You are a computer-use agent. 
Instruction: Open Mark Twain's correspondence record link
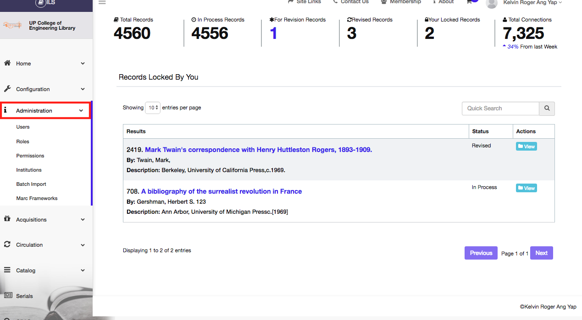258,150
